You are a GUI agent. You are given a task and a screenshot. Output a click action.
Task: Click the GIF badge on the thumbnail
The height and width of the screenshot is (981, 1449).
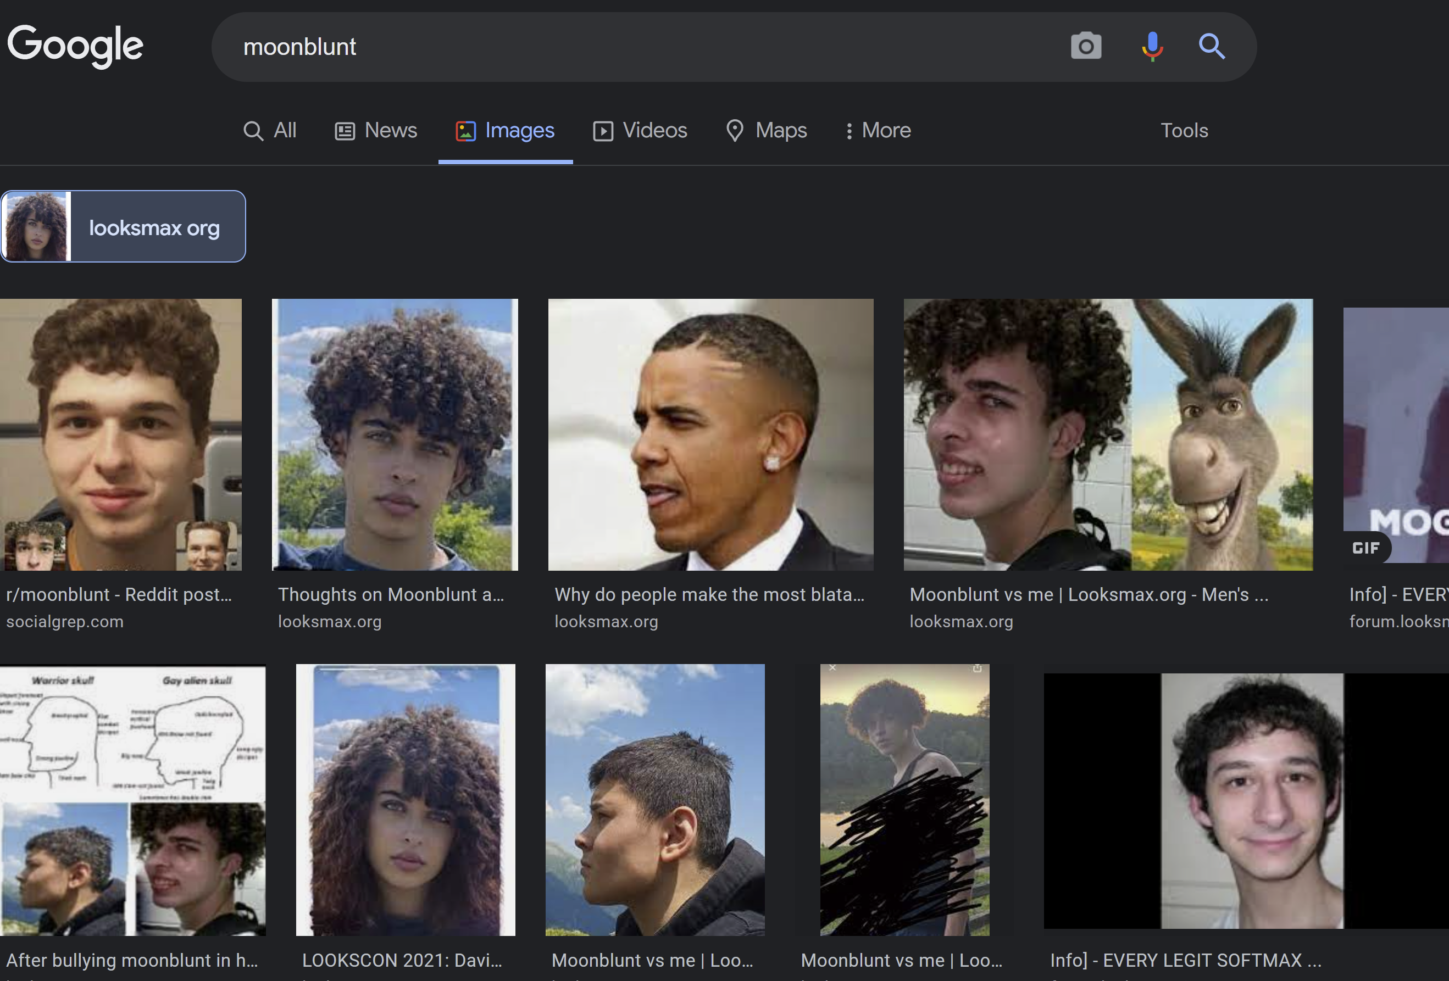point(1365,548)
